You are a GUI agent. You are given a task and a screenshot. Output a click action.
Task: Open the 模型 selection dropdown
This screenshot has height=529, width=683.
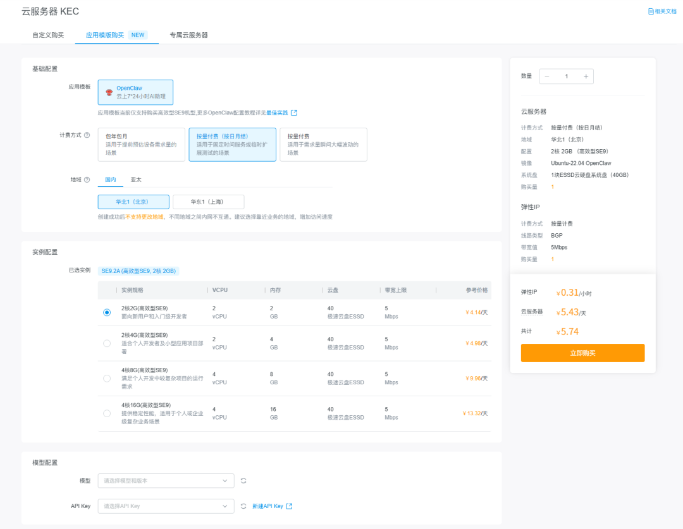pyautogui.click(x=166, y=481)
